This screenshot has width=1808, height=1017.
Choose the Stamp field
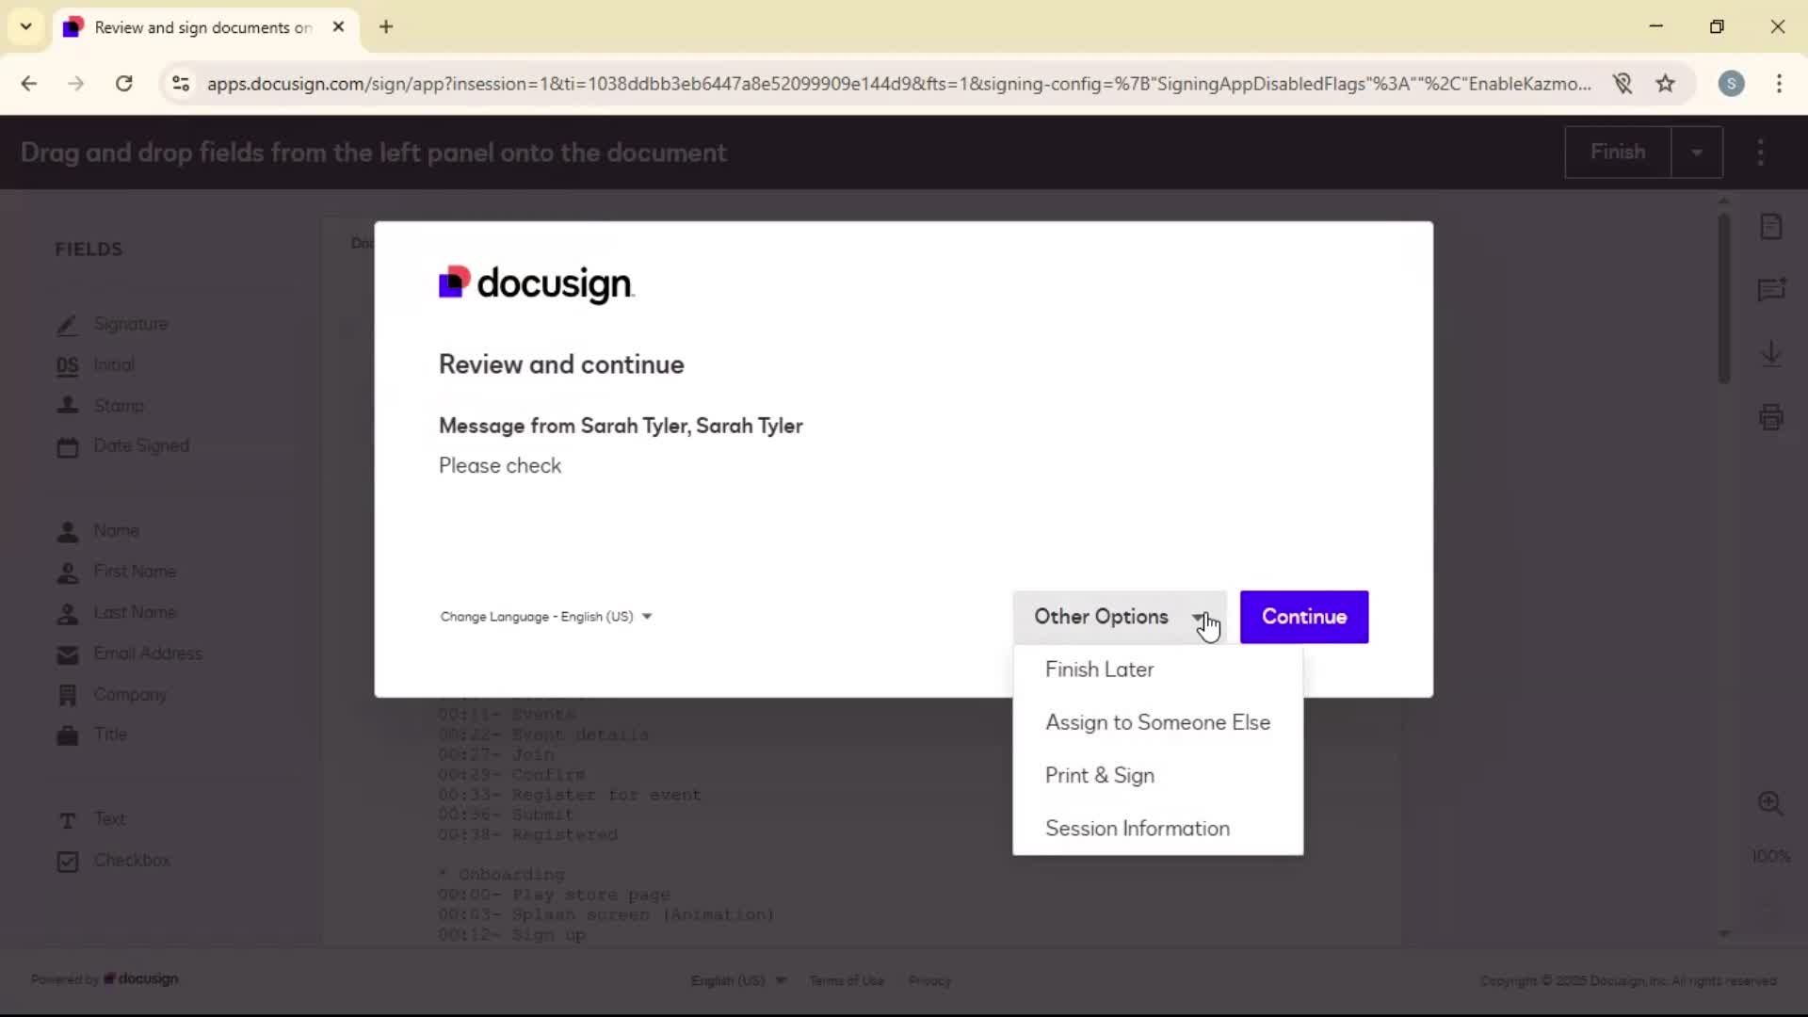[x=100, y=406]
